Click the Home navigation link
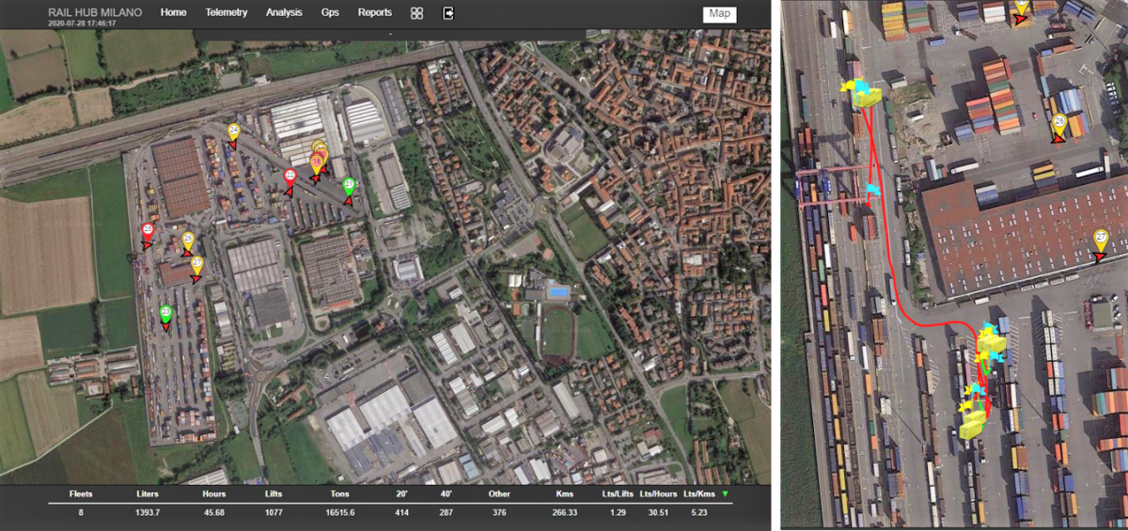This screenshot has height=531, width=1128. 174,13
